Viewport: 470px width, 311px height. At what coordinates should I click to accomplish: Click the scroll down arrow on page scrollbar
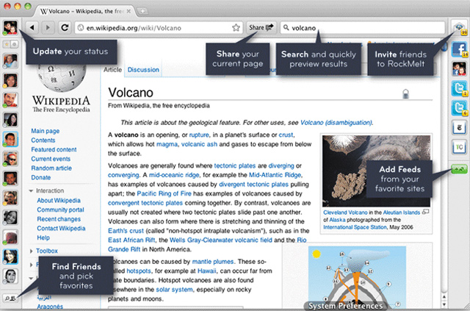point(444,304)
